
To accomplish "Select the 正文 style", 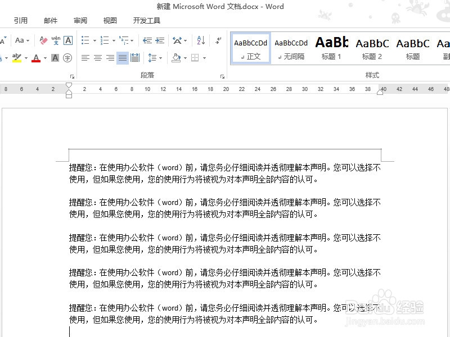I will pyautogui.click(x=250, y=48).
